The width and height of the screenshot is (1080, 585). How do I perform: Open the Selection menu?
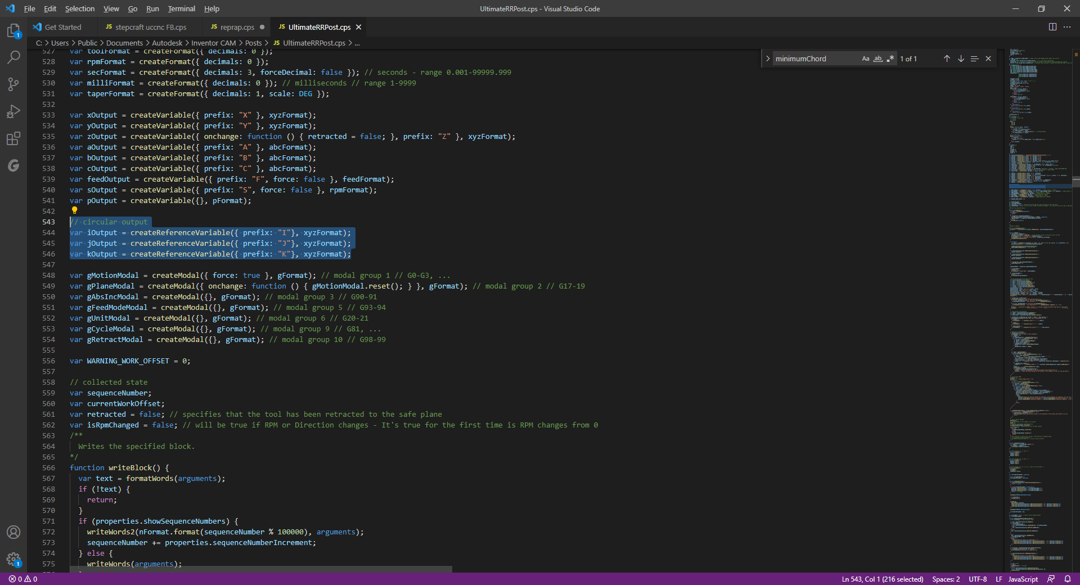pyautogui.click(x=80, y=8)
